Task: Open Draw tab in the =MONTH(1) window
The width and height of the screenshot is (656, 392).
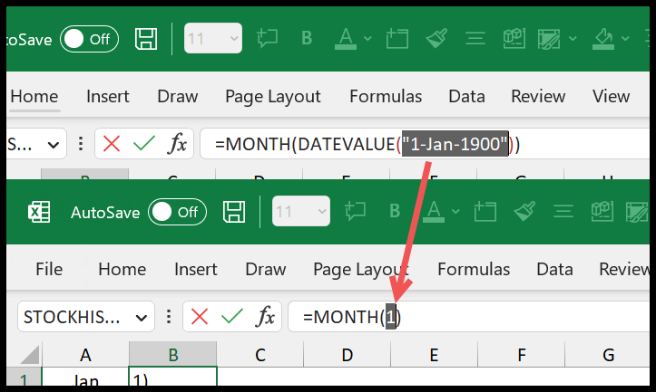Action: click(x=266, y=269)
